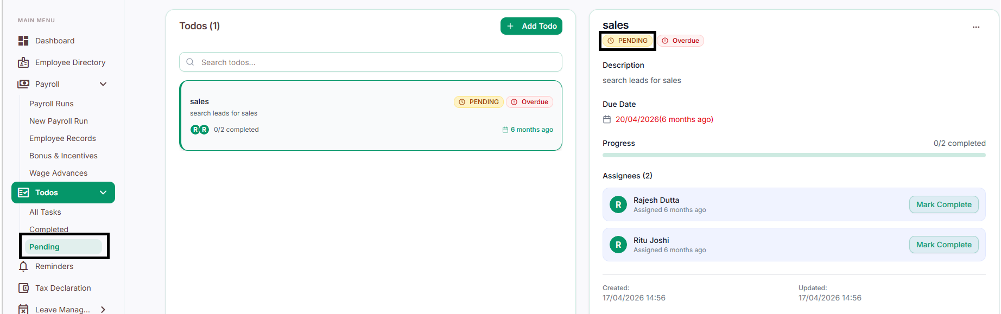Viewport: 1001px width, 314px height.
Task: Click the PENDING status badge in detail panel
Action: [628, 41]
